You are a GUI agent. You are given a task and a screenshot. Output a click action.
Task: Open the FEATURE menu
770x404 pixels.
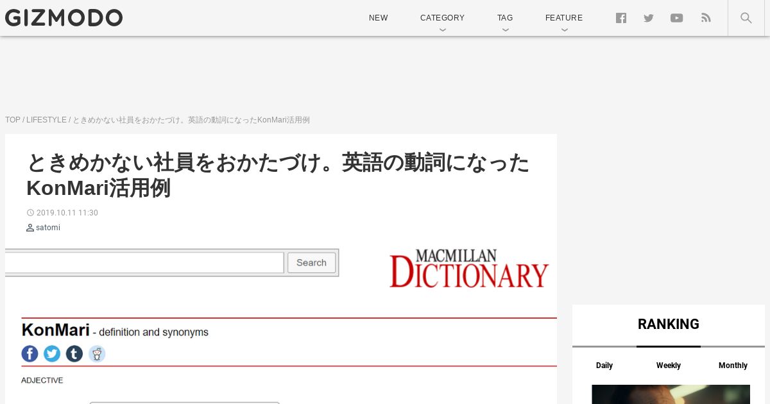pos(564,18)
